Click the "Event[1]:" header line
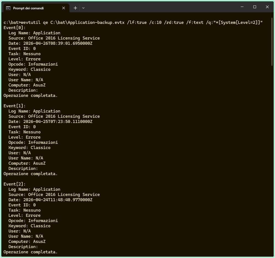The image size is (275, 258). click(15, 106)
